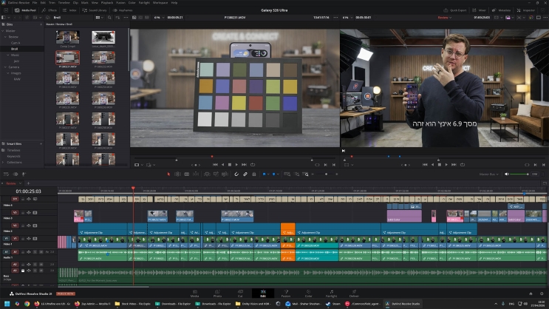Open the Workspace menu
Image resolution: width=549 pixels, height=309 pixels.
[x=160, y=2]
